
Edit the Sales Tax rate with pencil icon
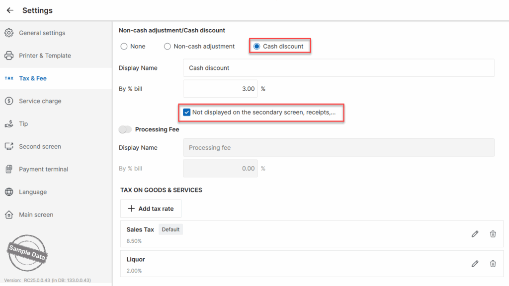point(475,234)
